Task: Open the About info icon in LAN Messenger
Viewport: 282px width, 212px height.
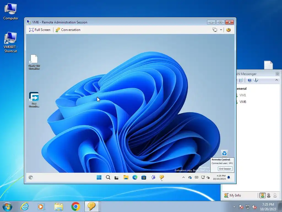Action: click(x=256, y=80)
